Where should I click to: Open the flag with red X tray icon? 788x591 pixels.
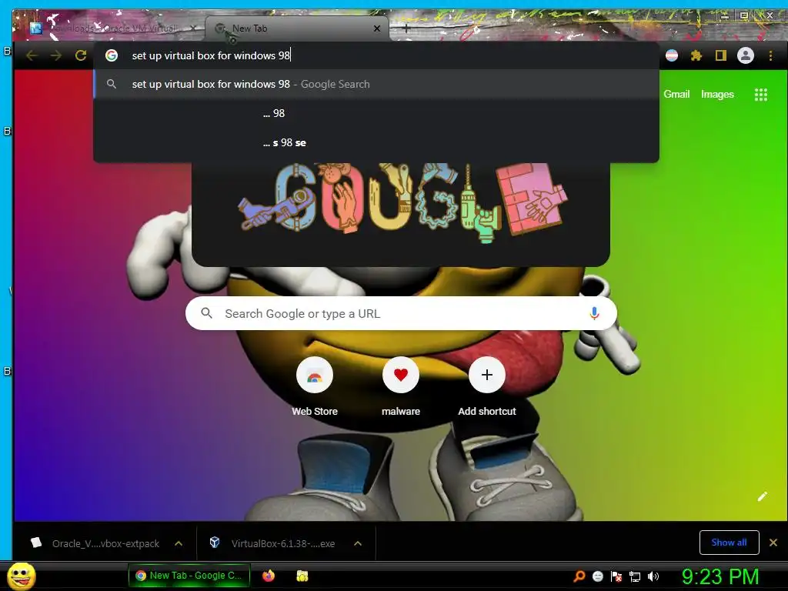pos(616,576)
